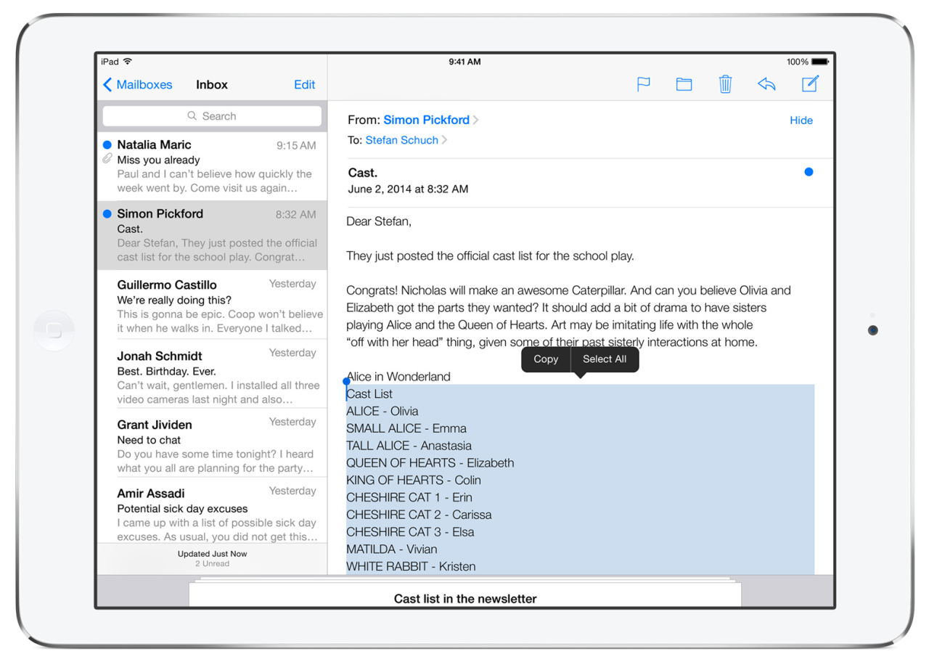Open the move-to-folder icon
Viewport: 929px width, 662px height.
coord(683,84)
